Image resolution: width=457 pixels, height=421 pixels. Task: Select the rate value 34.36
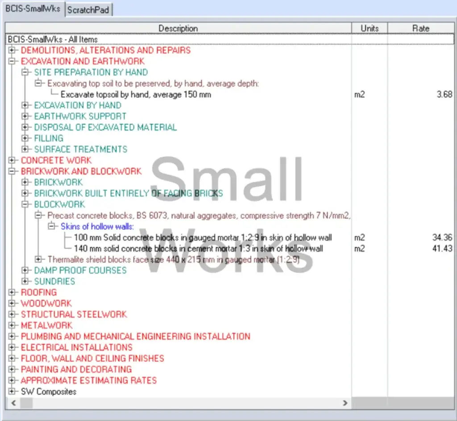pyautogui.click(x=442, y=237)
